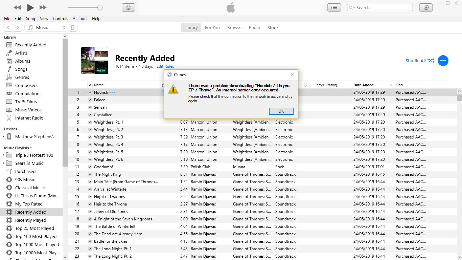462x260 pixels.
Task: Click the Shuffle All link text
Action: [x=416, y=61]
